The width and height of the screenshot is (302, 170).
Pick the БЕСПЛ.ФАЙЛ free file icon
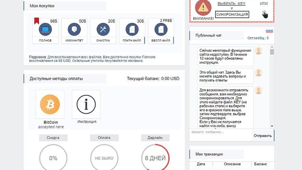pyautogui.click(x=161, y=30)
